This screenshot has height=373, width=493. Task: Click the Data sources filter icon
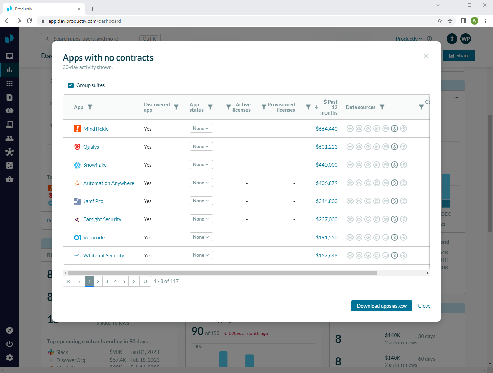pyautogui.click(x=382, y=107)
